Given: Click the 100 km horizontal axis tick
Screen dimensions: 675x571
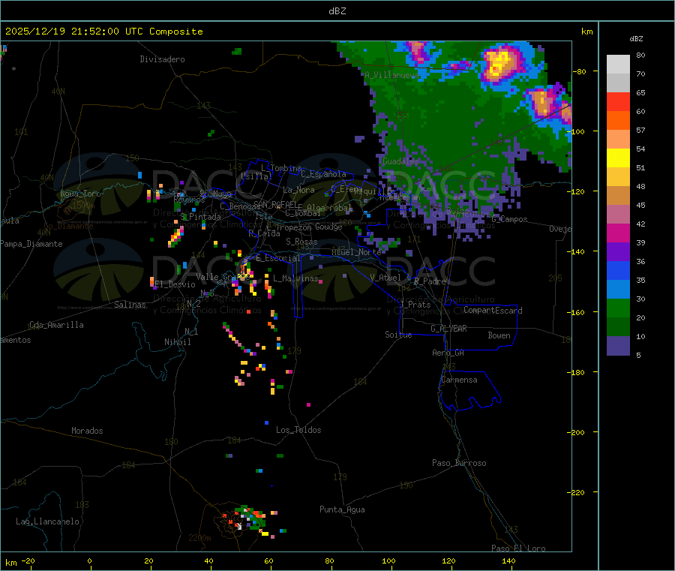Looking at the screenshot, I should 388,561.
